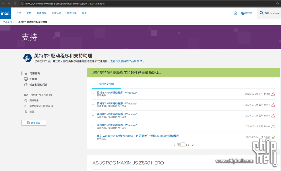Click the 保存报告 button
Image resolution: width=281 pixels, height=171 pixels.
click(34, 123)
